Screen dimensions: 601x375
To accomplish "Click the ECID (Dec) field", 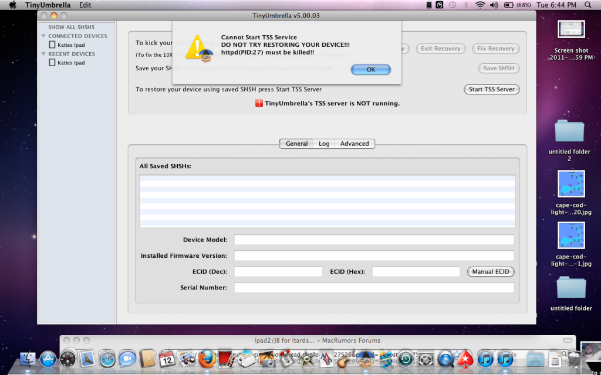I will click(278, 272).
